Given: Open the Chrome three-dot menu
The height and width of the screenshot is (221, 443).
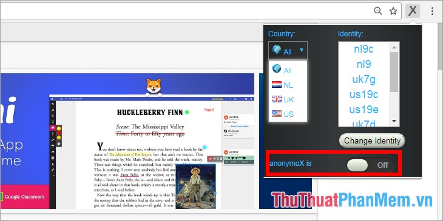Looking at the screenshot, I should 432,11.
